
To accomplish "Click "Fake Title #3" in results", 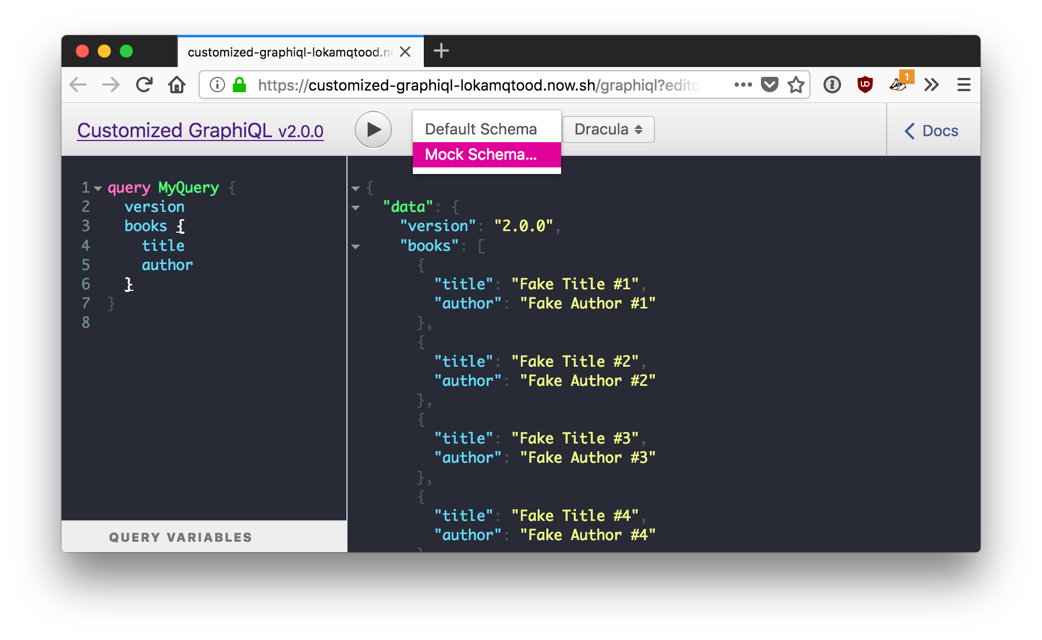I will point(575,438).
